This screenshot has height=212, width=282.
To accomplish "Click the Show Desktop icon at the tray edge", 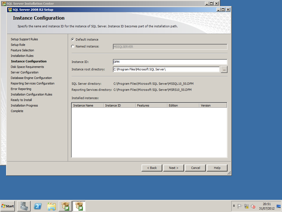I will coord(279,206).
